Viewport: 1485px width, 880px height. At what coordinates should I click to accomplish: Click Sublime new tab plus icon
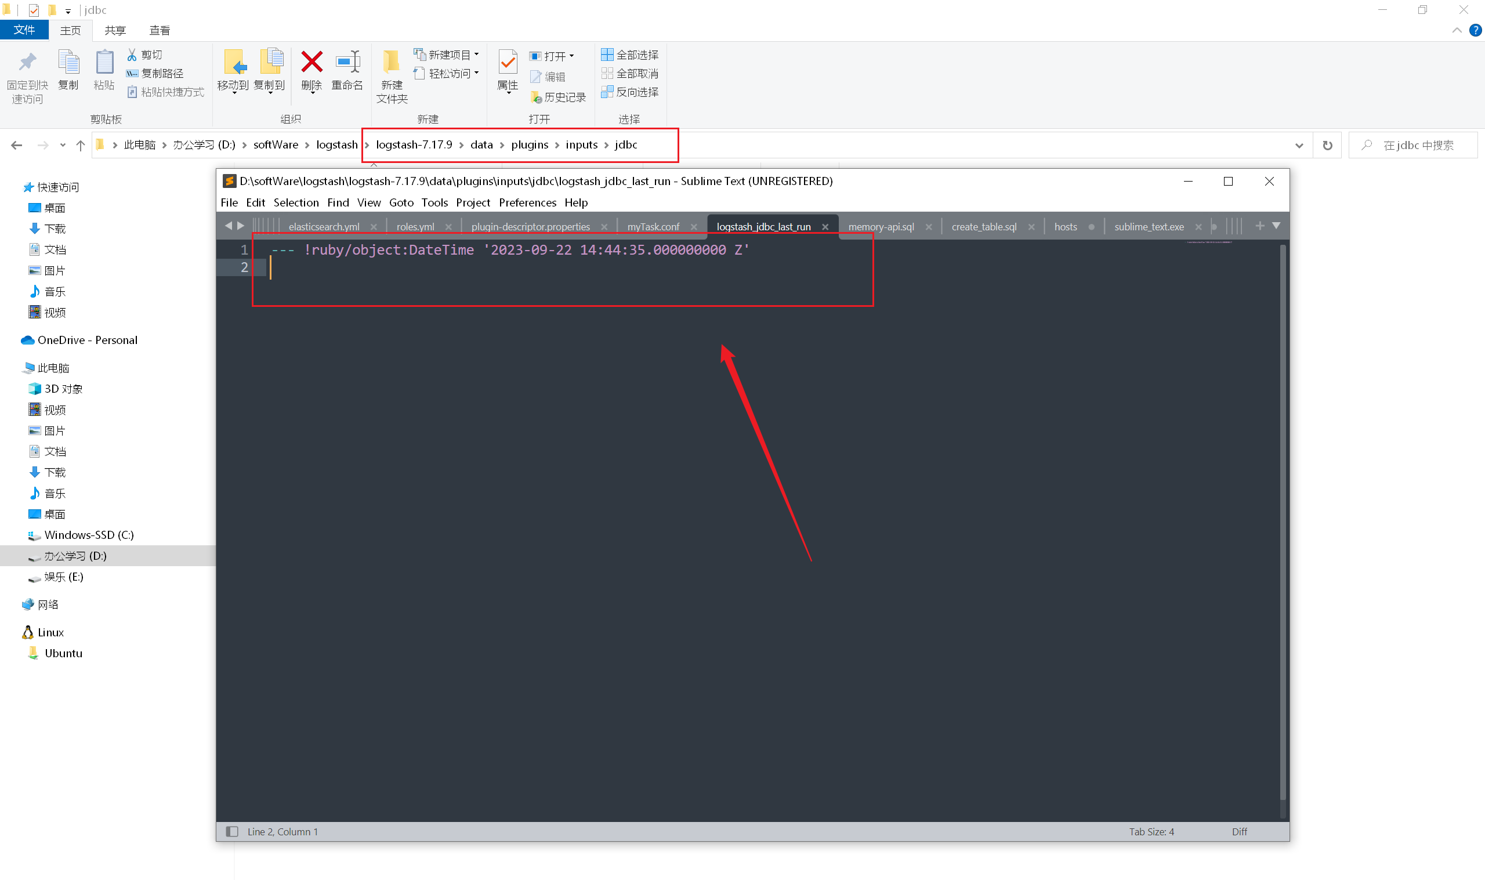[x=1260, y=226]
